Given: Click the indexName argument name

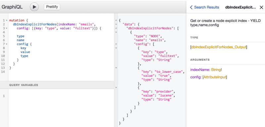Looking at the screenshot, I should pos(200,70).
